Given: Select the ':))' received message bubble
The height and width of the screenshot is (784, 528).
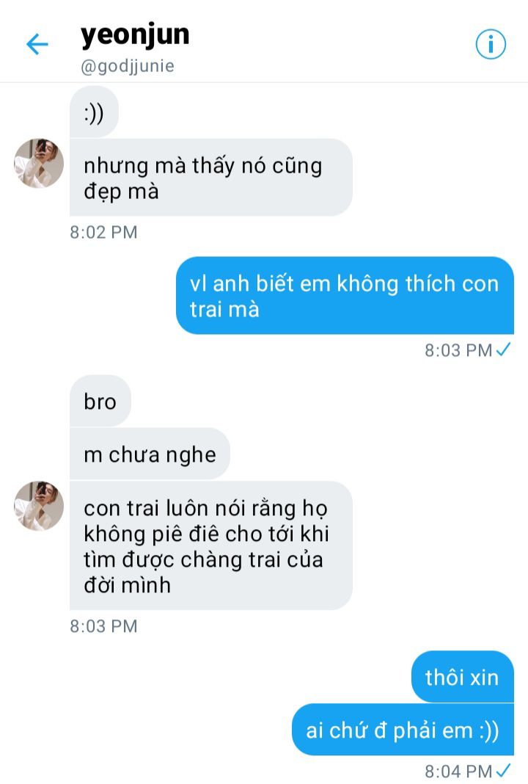Looking at the screenshot, I should coord(94,112).
